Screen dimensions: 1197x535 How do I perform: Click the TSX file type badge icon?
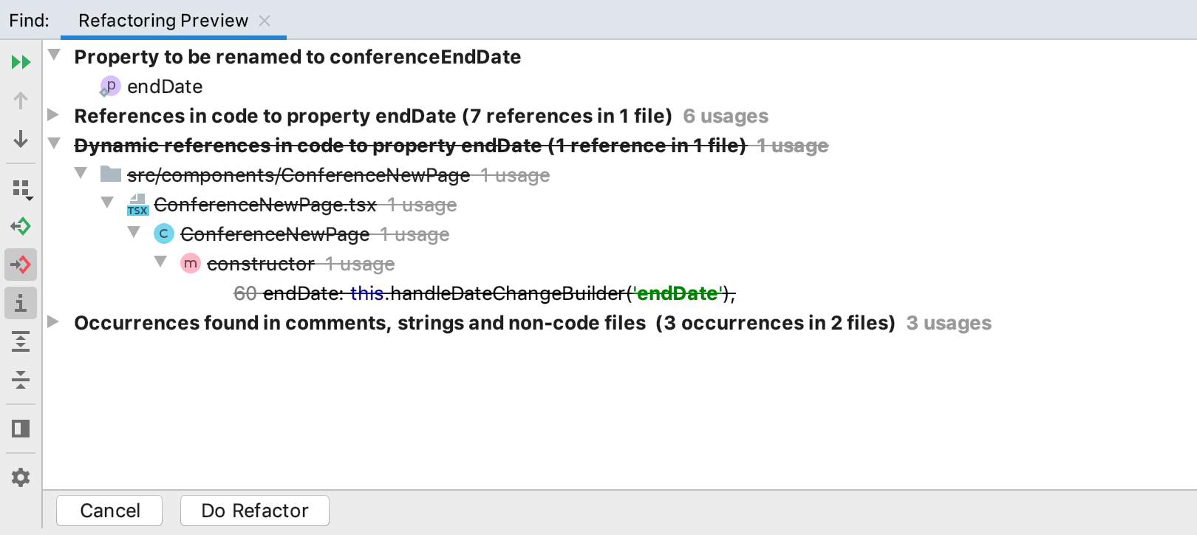coord(137,205)
